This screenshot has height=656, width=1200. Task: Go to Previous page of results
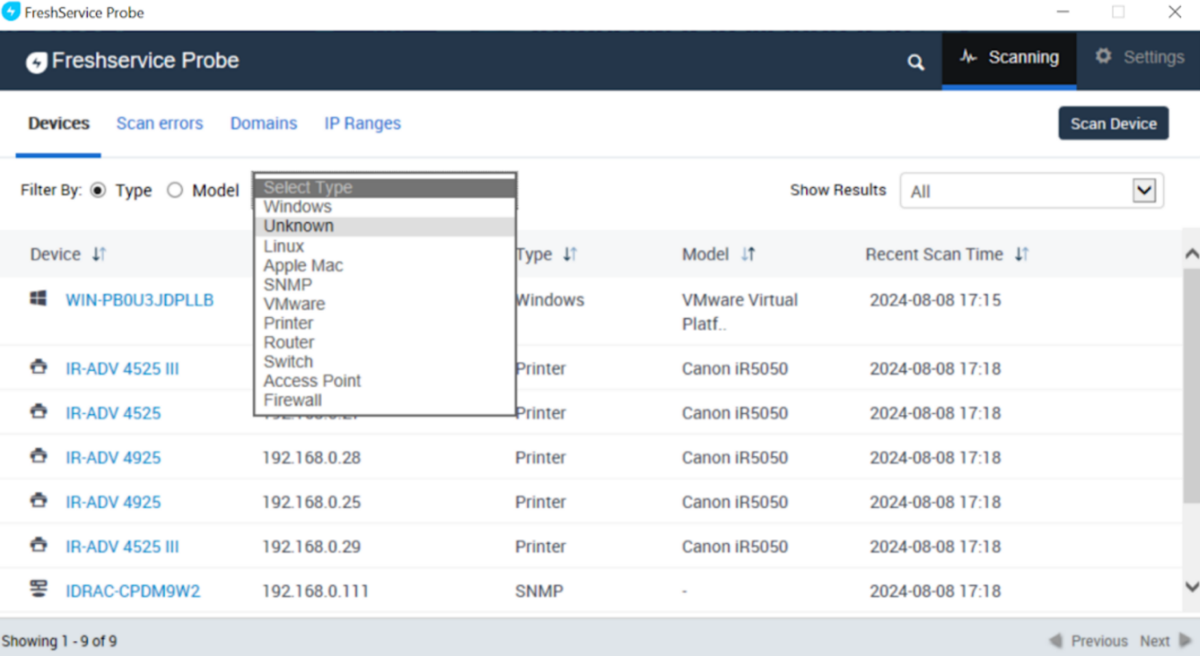1088,641
